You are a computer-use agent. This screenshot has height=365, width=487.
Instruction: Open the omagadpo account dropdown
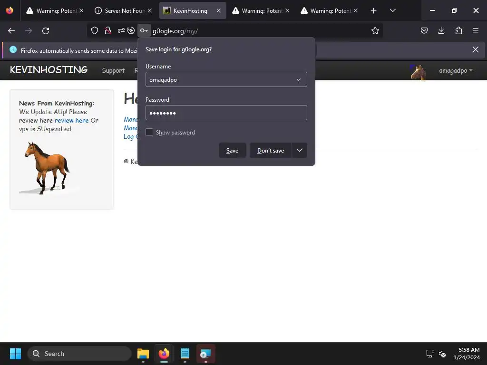(456, 71)
